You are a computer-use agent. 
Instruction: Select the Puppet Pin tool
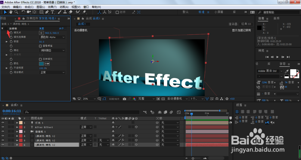(84, 12)
